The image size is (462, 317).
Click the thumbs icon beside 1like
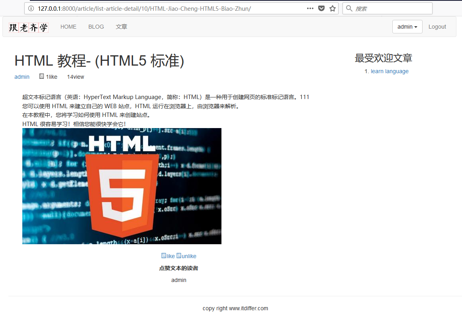coord(41,76)
